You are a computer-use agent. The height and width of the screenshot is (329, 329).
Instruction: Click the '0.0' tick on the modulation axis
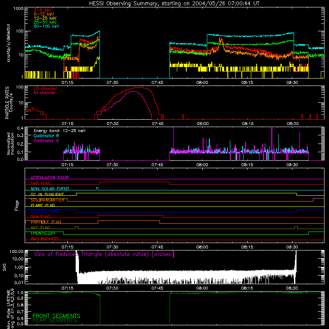(x=20, y=159)
